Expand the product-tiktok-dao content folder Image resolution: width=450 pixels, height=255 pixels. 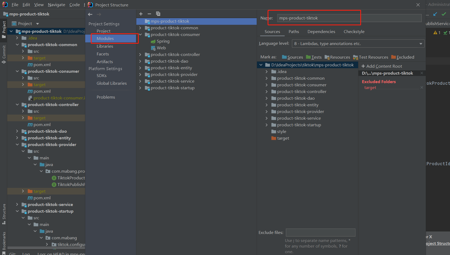(267, 98)
